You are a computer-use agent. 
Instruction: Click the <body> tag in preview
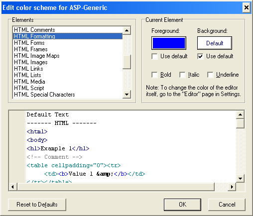(37, 140)
